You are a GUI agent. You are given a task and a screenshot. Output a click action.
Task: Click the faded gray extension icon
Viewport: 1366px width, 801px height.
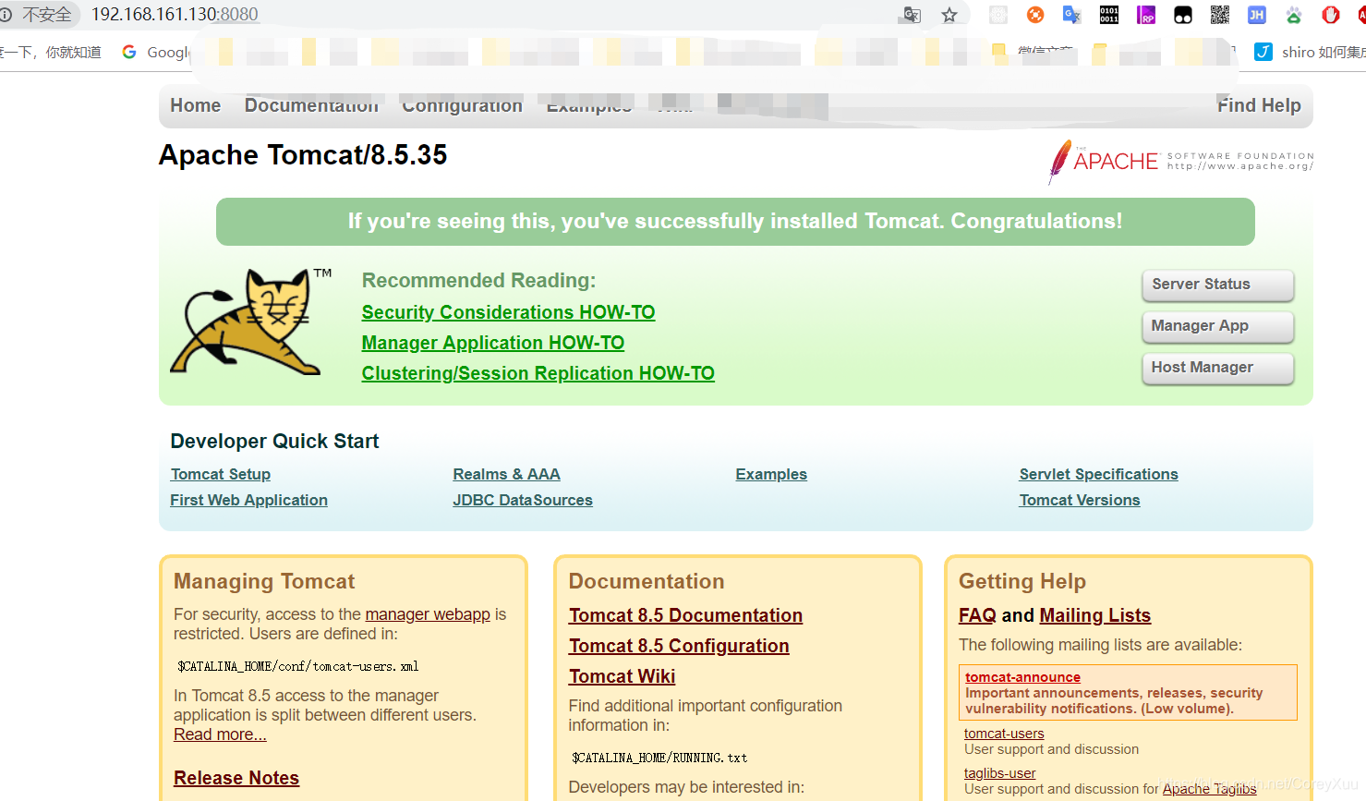coord(998,15)
